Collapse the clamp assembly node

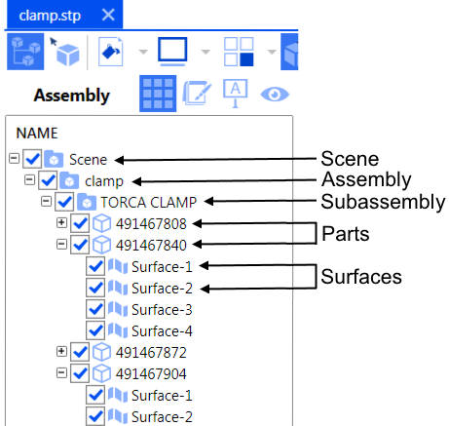coord(29,179)
